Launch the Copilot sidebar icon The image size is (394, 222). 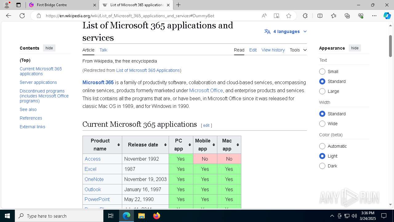[387, 16]
